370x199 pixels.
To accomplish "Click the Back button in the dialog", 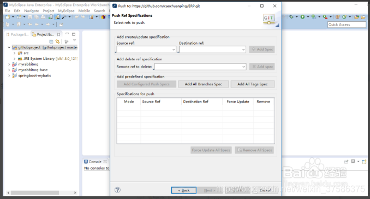I will [x=184, y=190].
